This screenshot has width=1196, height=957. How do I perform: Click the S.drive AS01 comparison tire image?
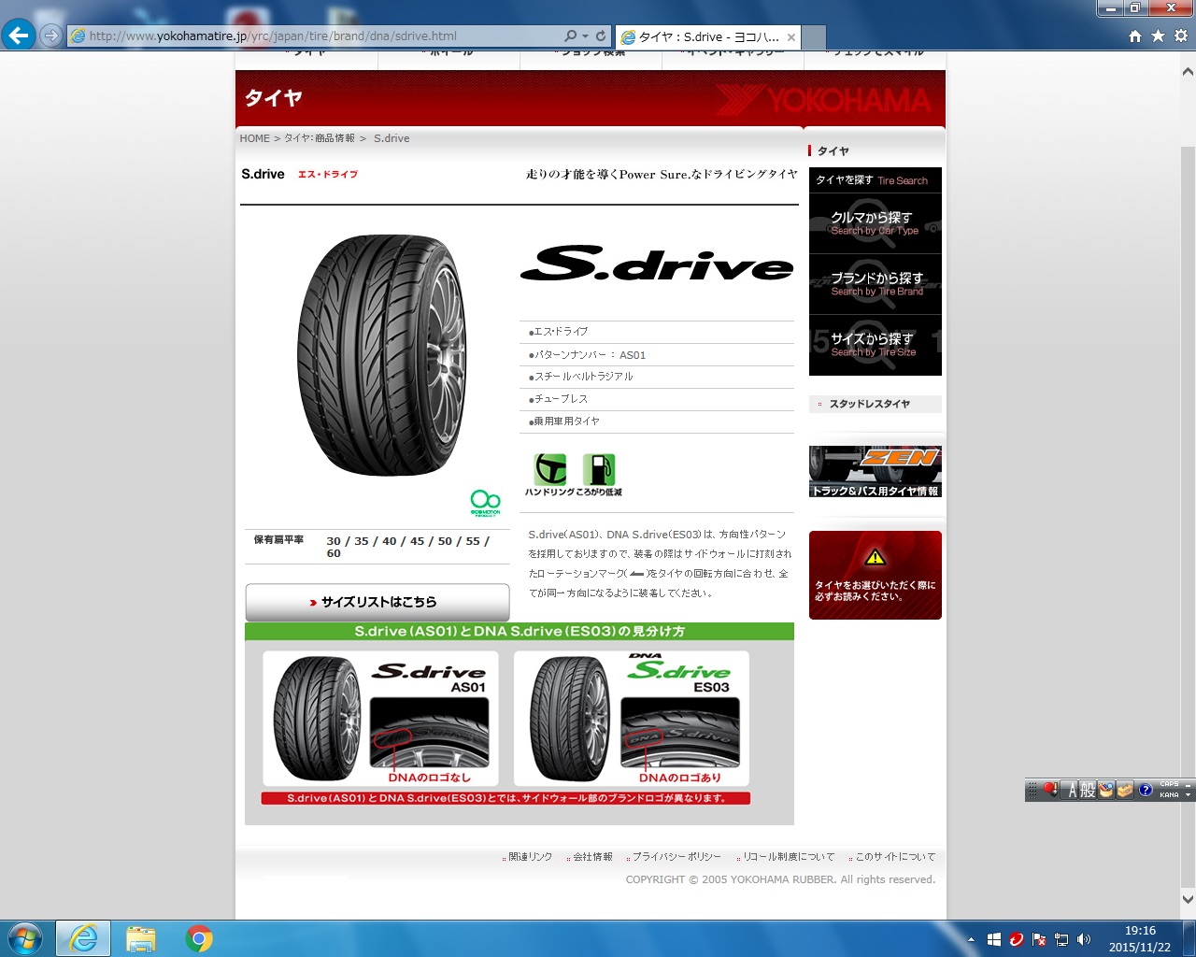click(317, 719)
